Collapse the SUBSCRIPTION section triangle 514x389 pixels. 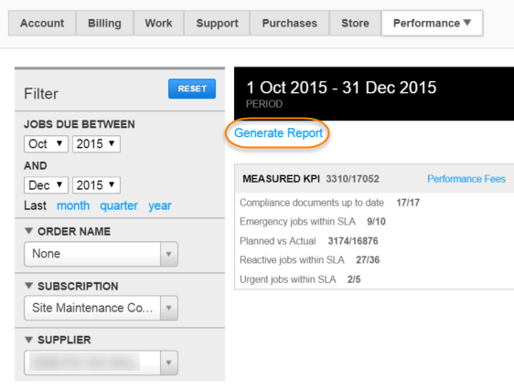tap(29, 286)
